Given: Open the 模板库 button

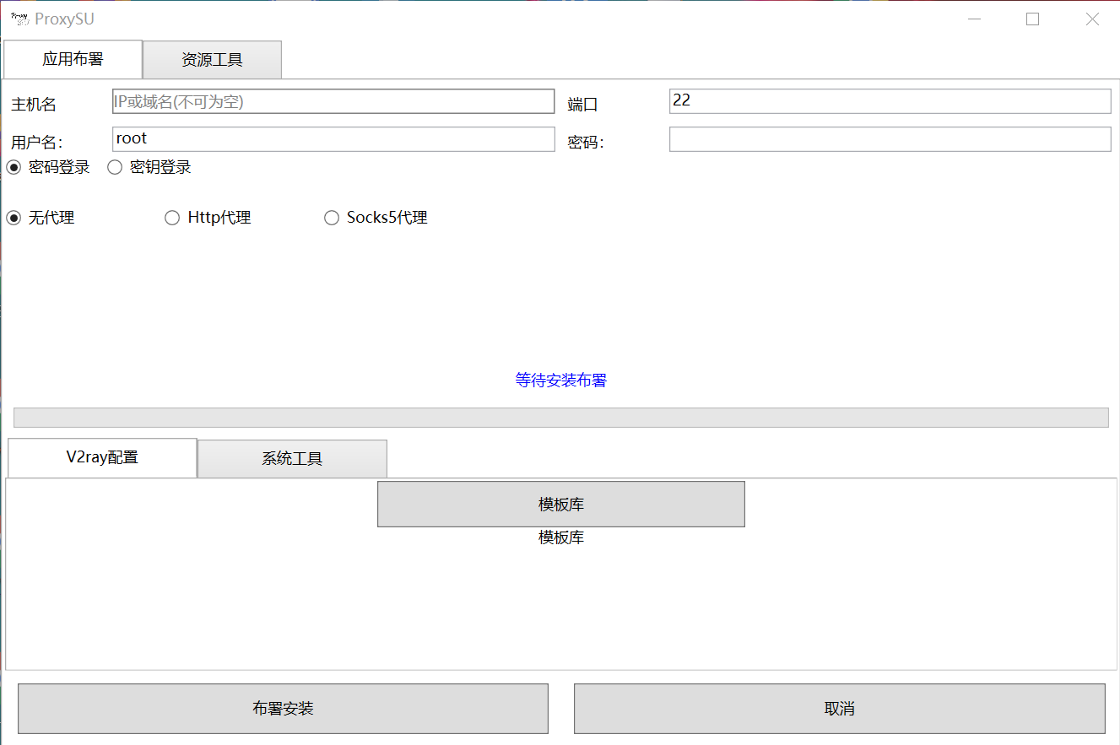Looking at the screenshot, I should click(561, 504).
